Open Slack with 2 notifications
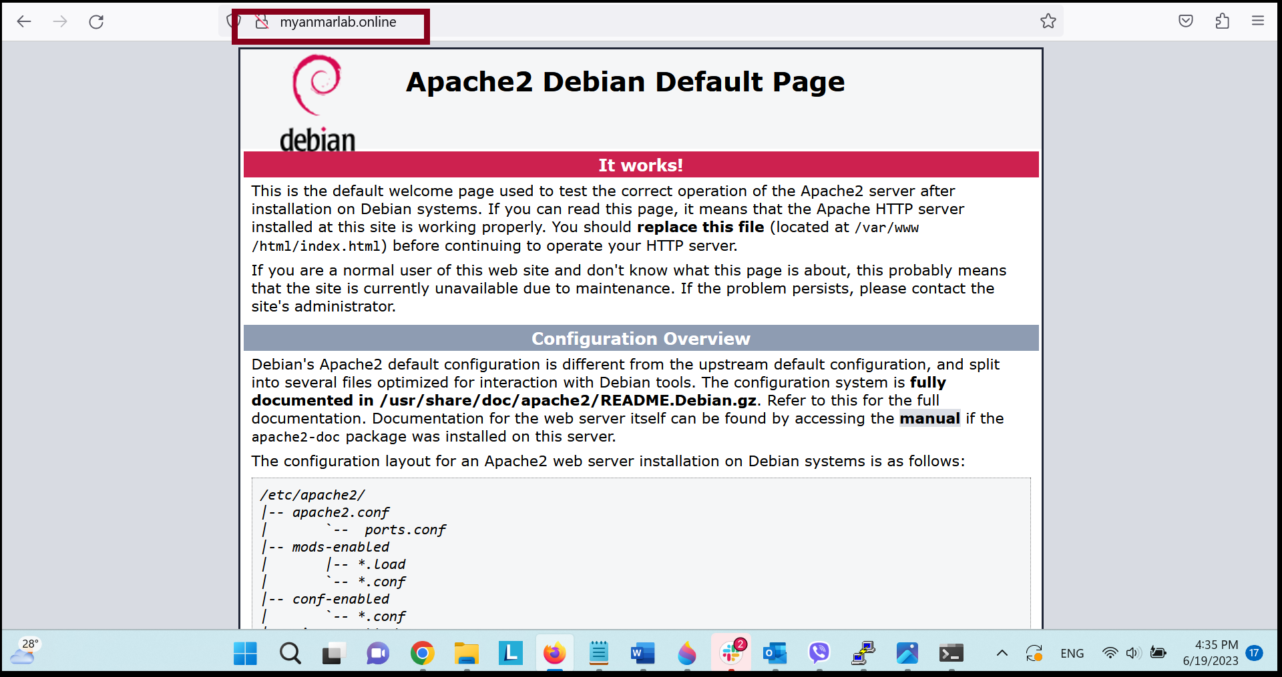1282x677 pixels. click(731, 653)
